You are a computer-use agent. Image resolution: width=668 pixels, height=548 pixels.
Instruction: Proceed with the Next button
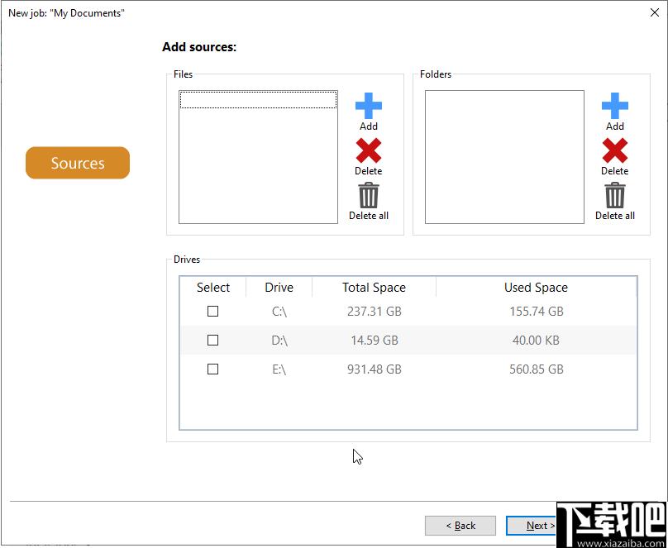tap(532, 526)
